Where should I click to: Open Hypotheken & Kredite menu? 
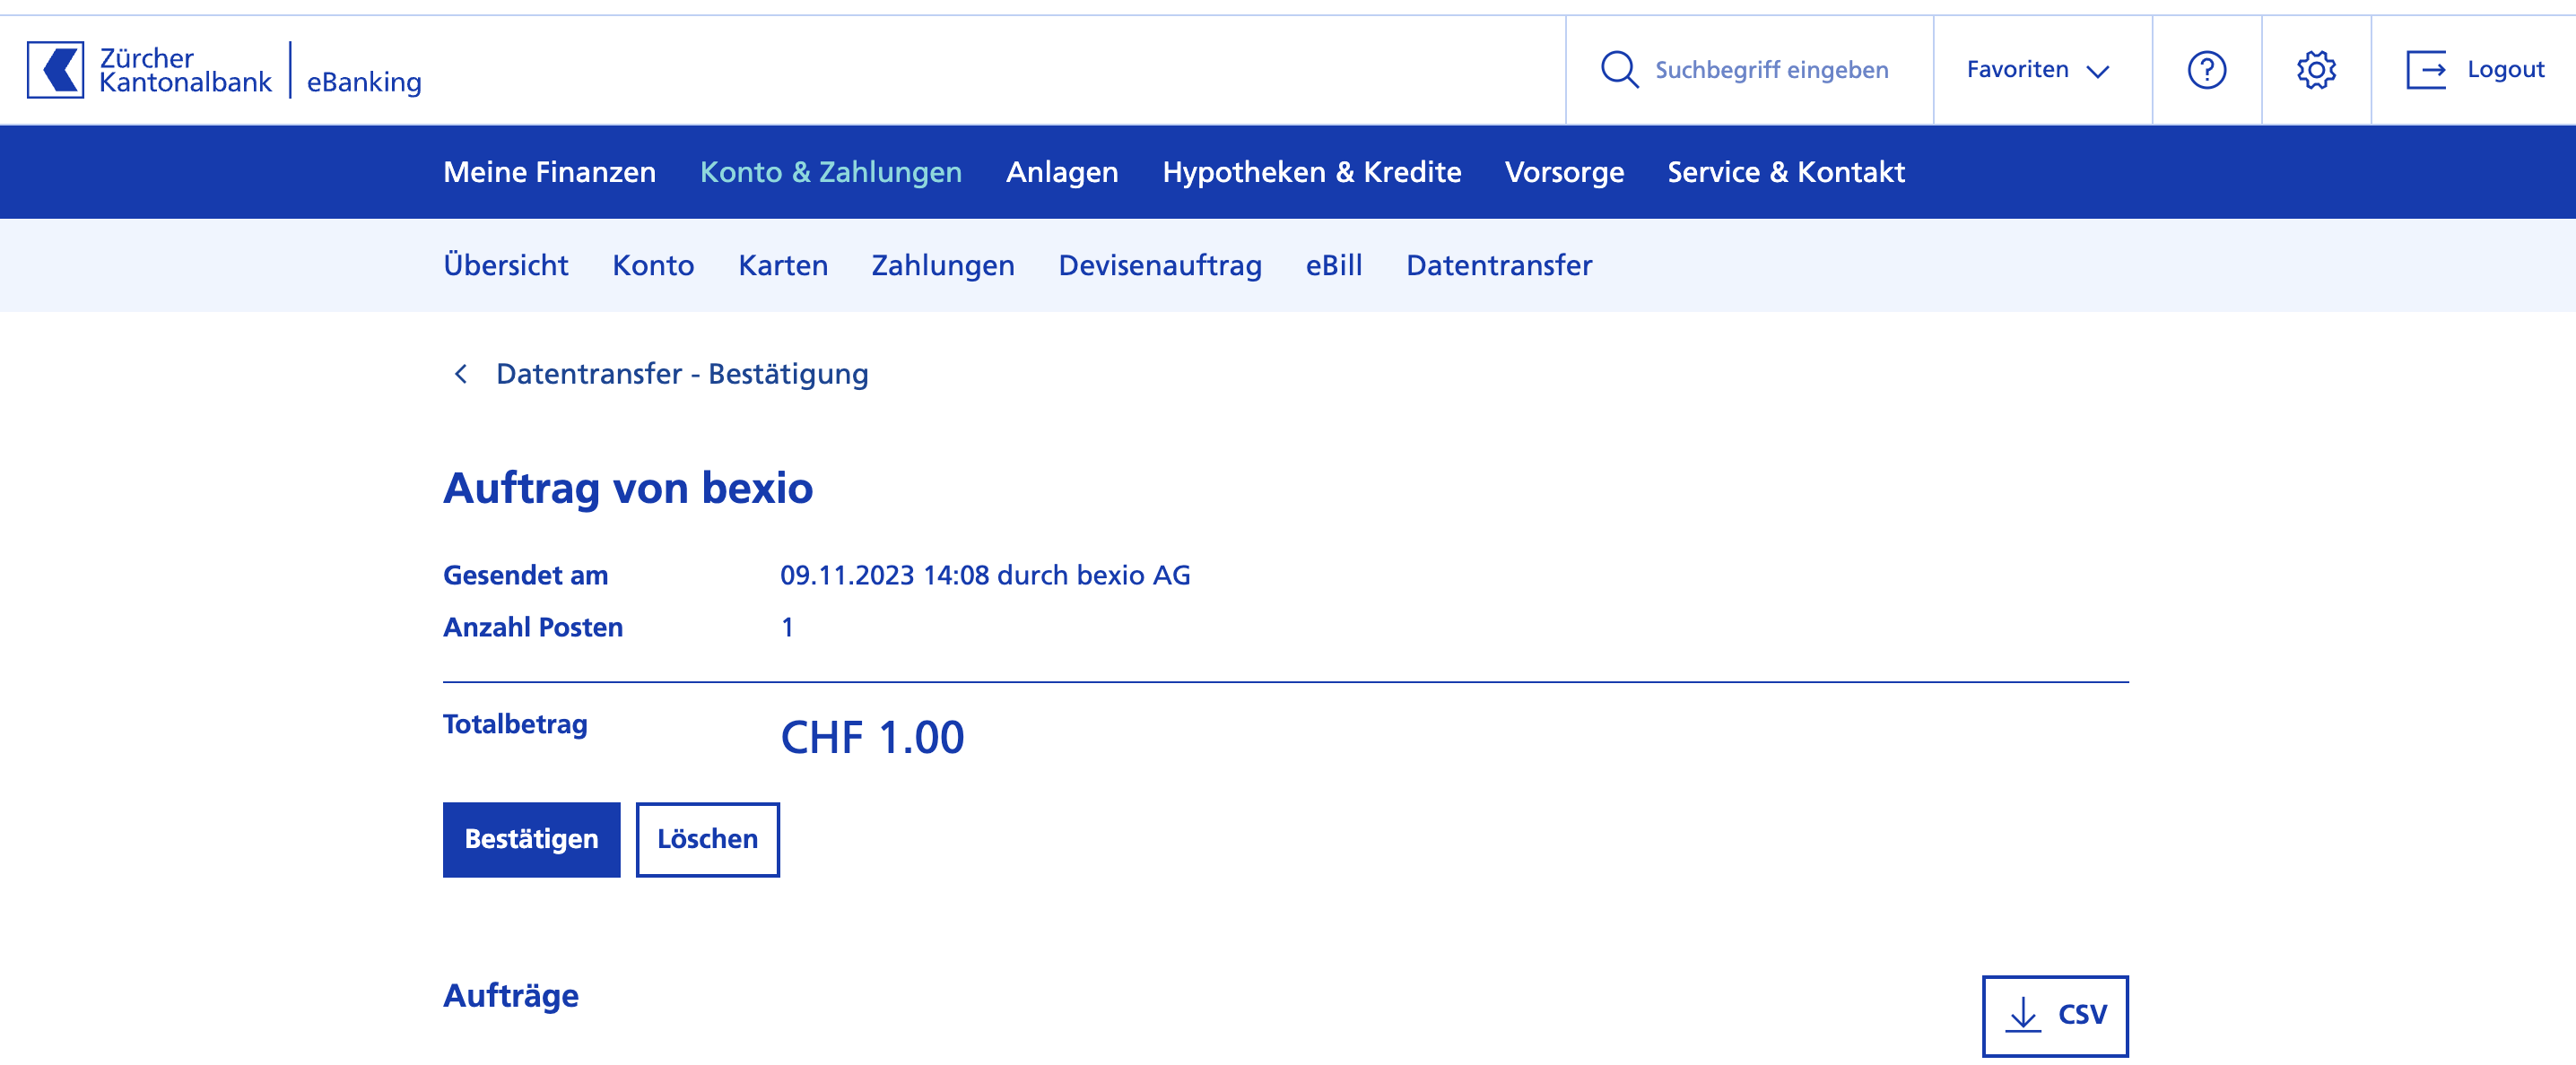[x=1311, y=172]
